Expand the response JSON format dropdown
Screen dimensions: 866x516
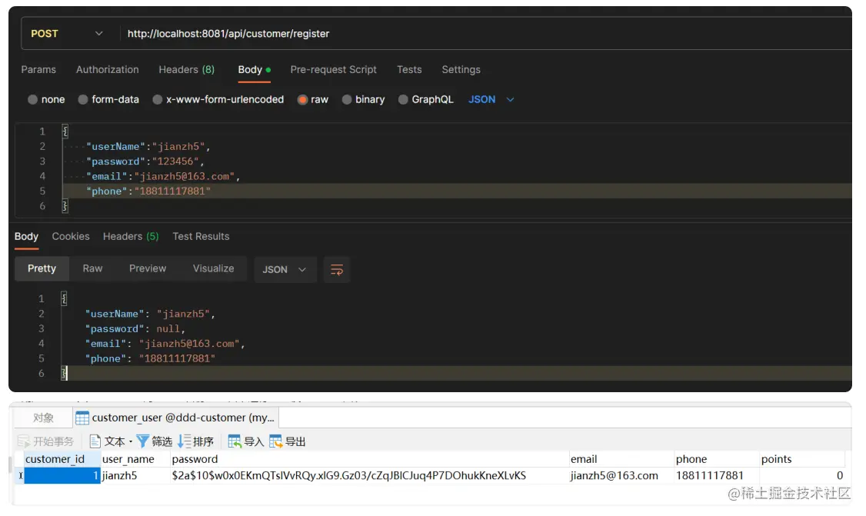click(285, 270)
